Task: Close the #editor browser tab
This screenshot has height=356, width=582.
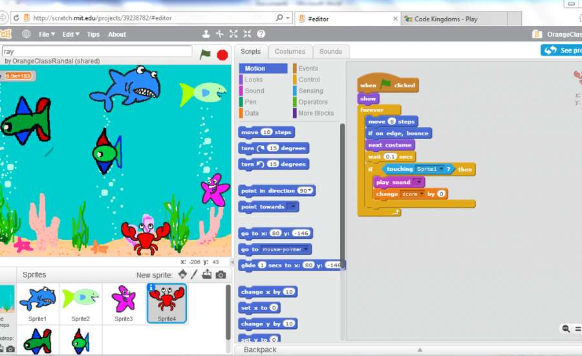Action: (395, 19)
